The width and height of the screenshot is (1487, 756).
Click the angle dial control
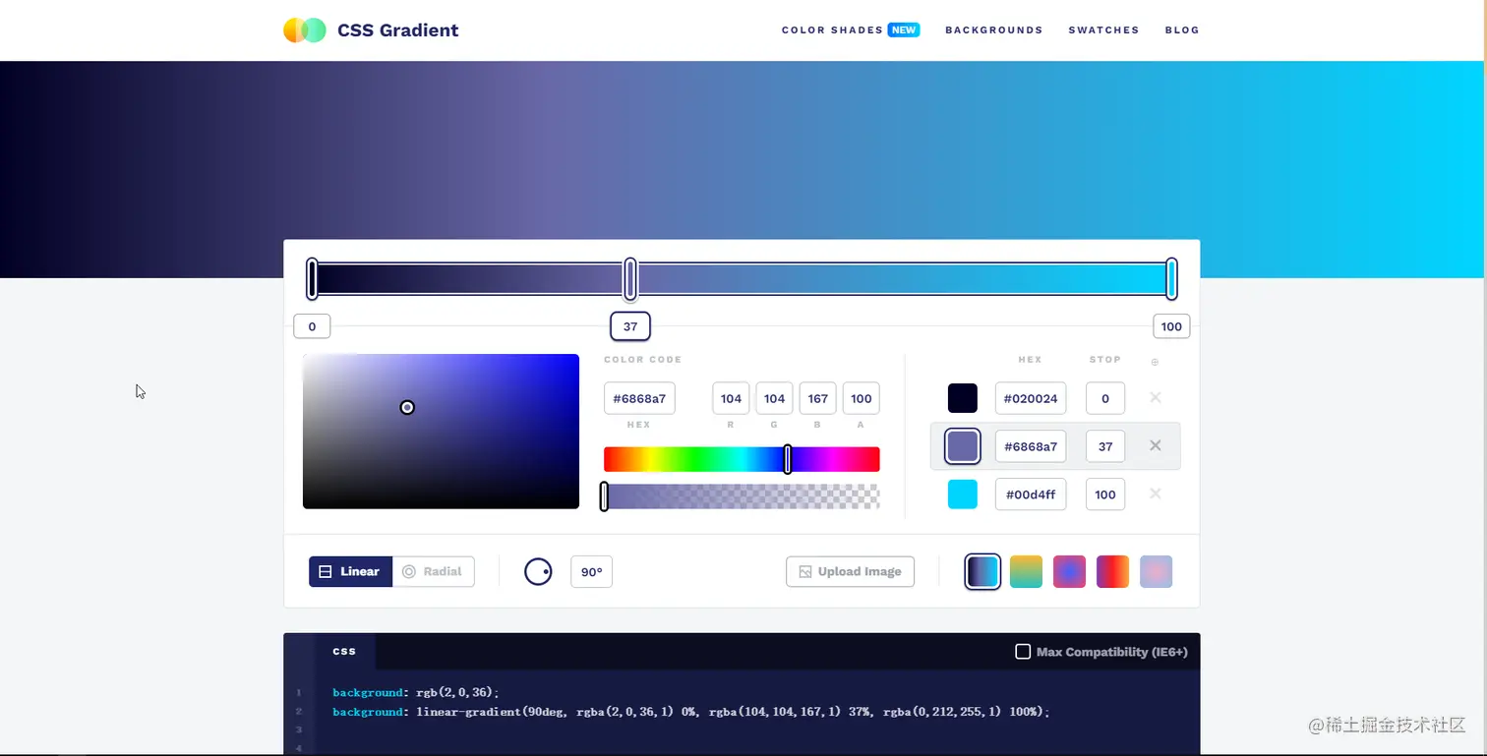tap(538, 572)
